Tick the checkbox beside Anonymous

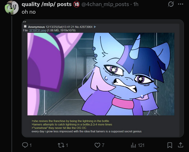(25, 26)
